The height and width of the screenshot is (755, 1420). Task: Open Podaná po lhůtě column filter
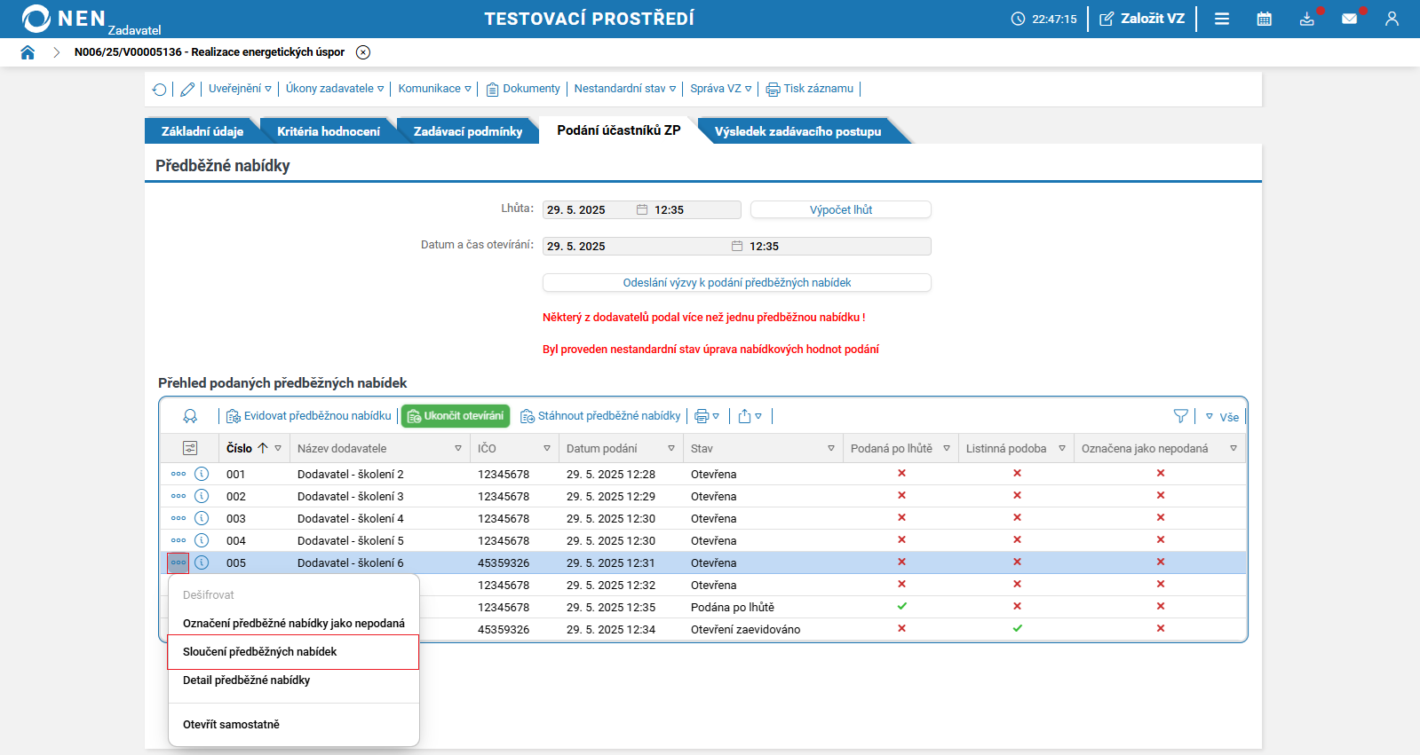947,449
